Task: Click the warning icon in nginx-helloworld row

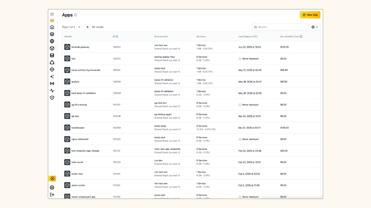Action: (x=240, y=139)
